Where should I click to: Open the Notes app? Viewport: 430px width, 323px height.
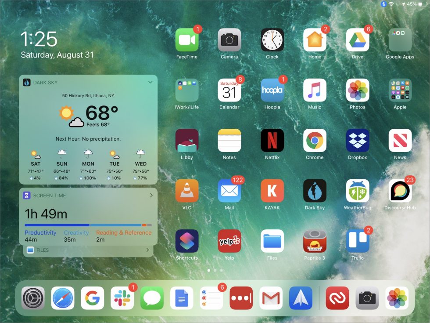(229, 140)
